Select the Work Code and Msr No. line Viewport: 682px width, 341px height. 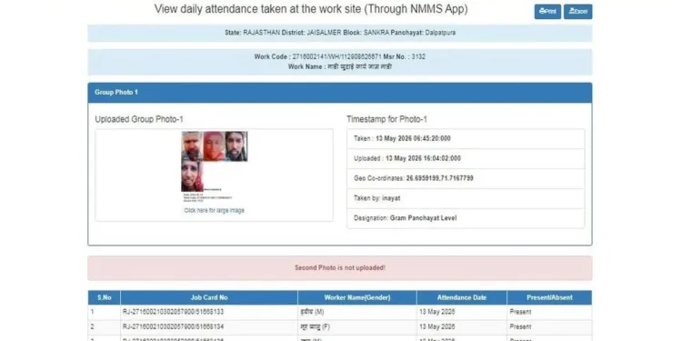coord(340,57)
